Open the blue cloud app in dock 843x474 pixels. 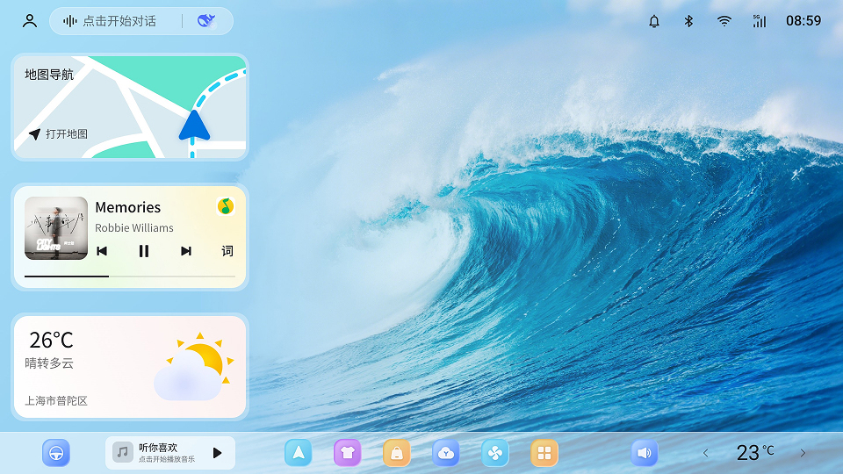point(446,453)
